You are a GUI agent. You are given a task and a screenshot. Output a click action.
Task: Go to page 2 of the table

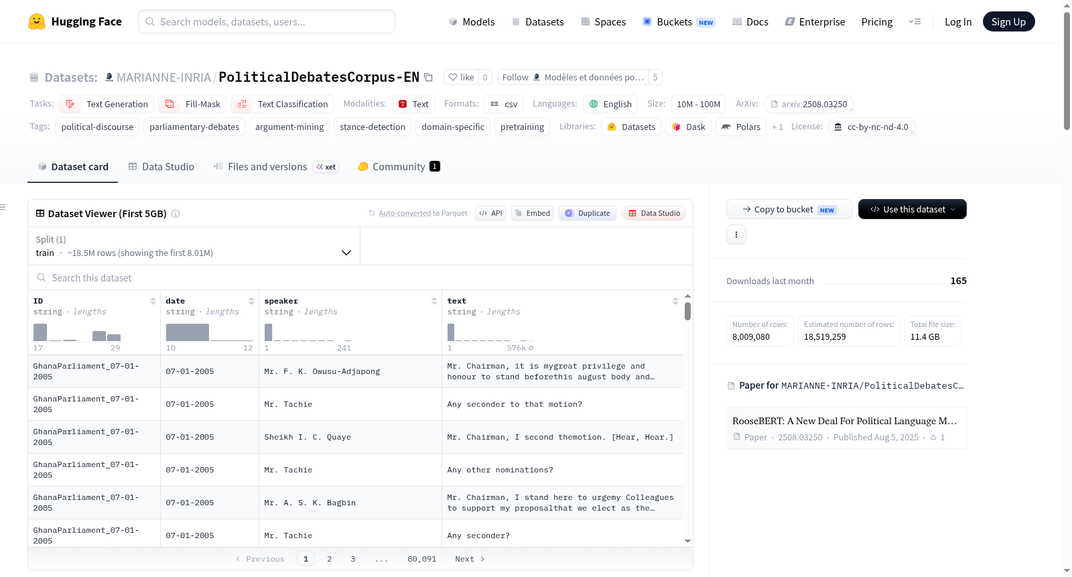click(x=330, y=559)
